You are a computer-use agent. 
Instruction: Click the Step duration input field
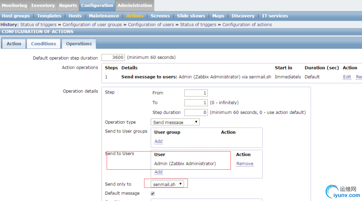pos(196,112)
